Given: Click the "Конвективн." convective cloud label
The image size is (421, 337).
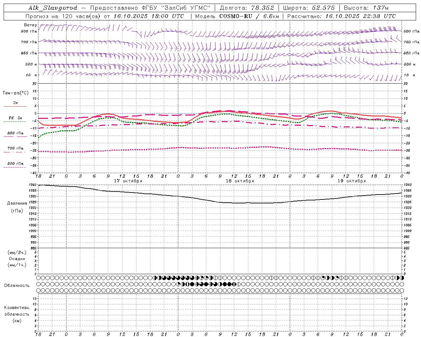Looking at the screenshot, I should click(17, 308).
